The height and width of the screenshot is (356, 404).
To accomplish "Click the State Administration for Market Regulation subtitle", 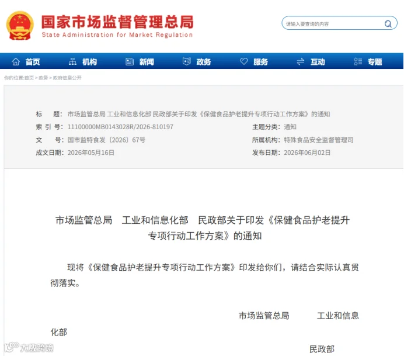I will coord(117,35).
